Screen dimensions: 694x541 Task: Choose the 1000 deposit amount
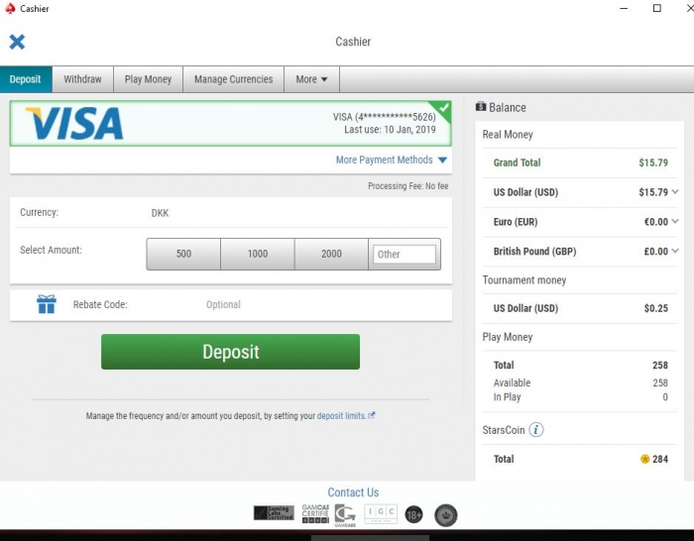pos(258,254)
